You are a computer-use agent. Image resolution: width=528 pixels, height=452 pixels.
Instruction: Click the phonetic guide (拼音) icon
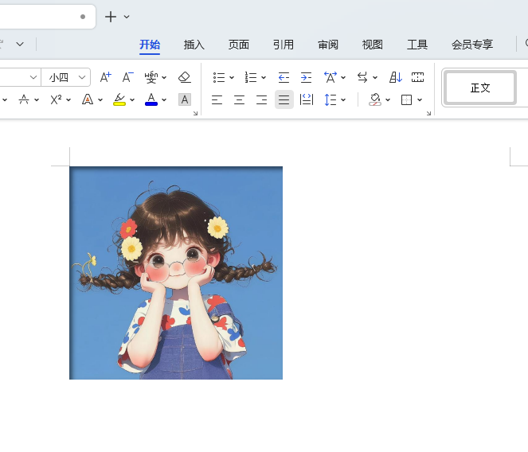(151, 77)
